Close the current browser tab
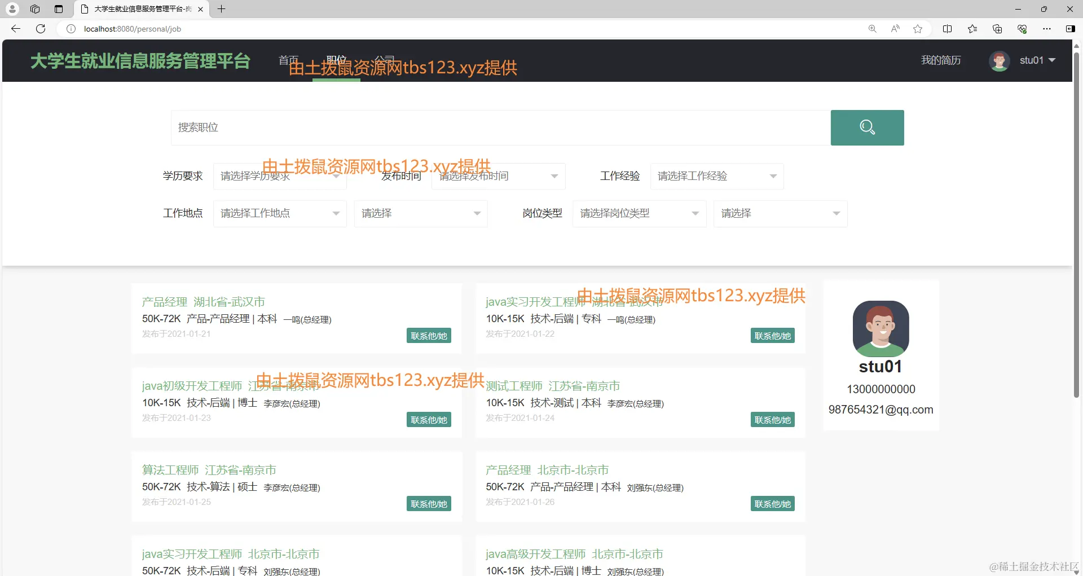The height and width of the screenshot is (576, 1083). point(200,9)
